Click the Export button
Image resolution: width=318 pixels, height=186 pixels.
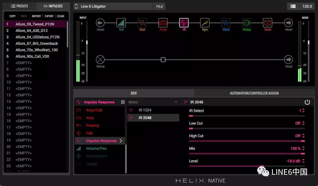pos(49,16)
